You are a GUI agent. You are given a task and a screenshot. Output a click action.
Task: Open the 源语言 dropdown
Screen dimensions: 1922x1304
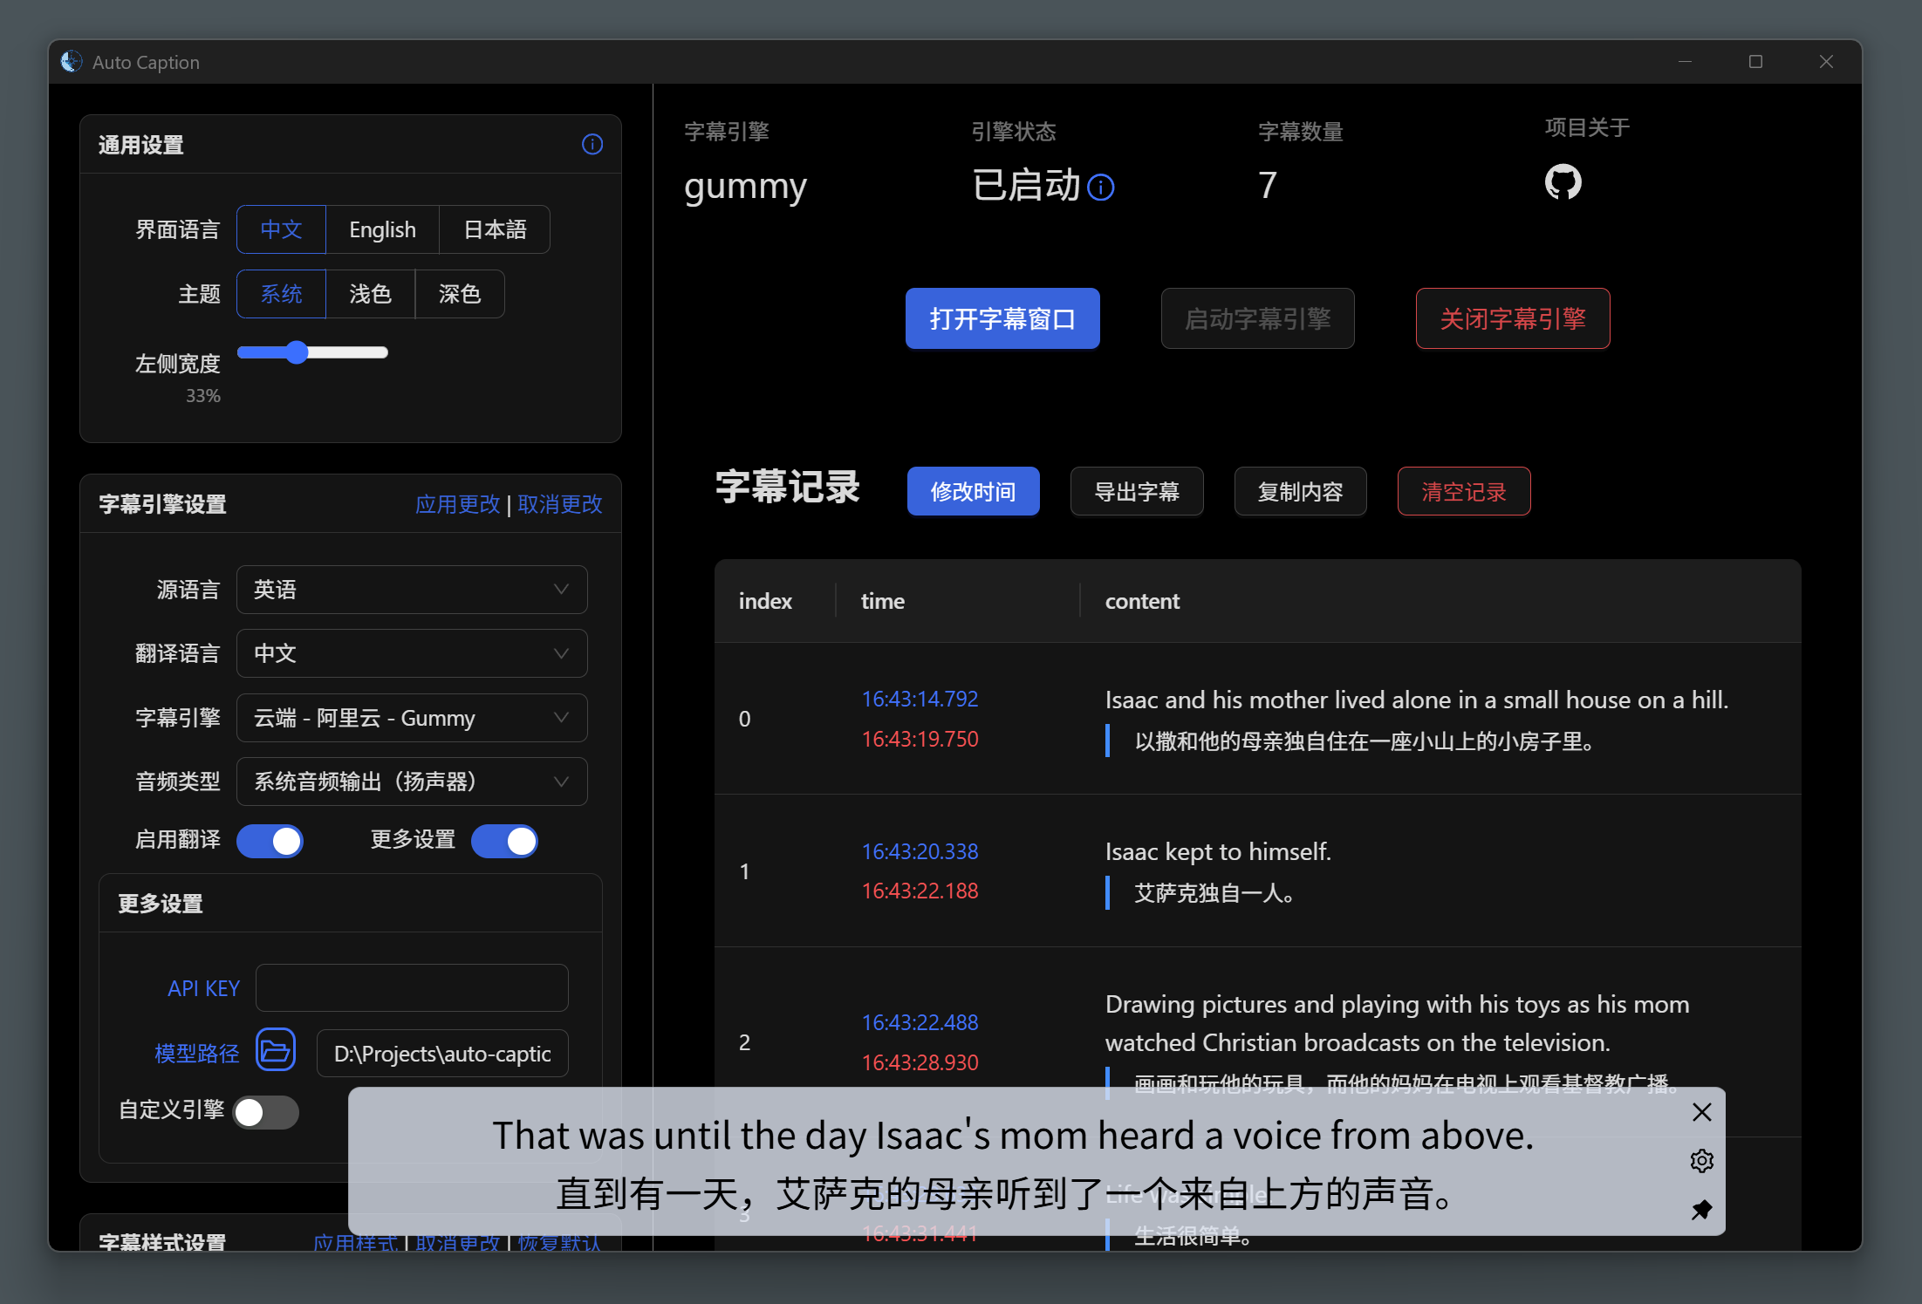[412, 590]
